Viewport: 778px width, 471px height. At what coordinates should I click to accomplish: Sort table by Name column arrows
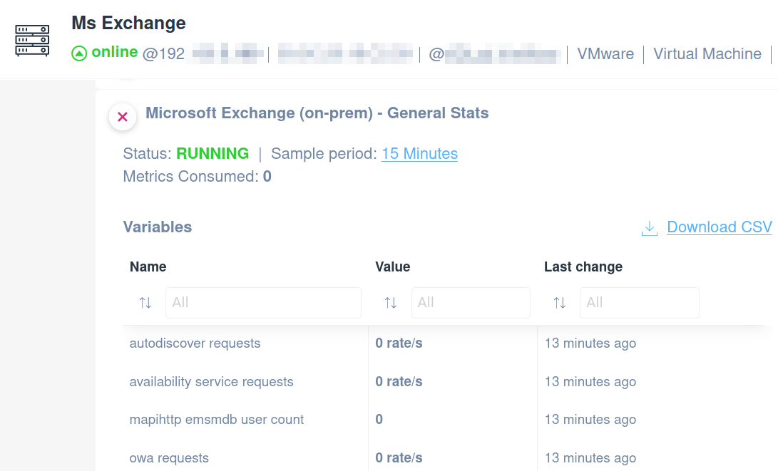click(x=145, y=302)
